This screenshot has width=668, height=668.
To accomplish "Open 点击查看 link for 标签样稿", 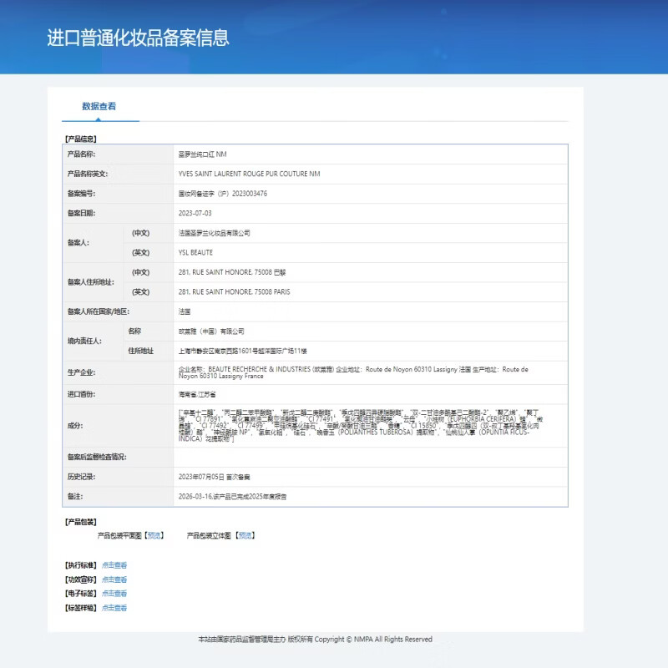I will [114, 608].
